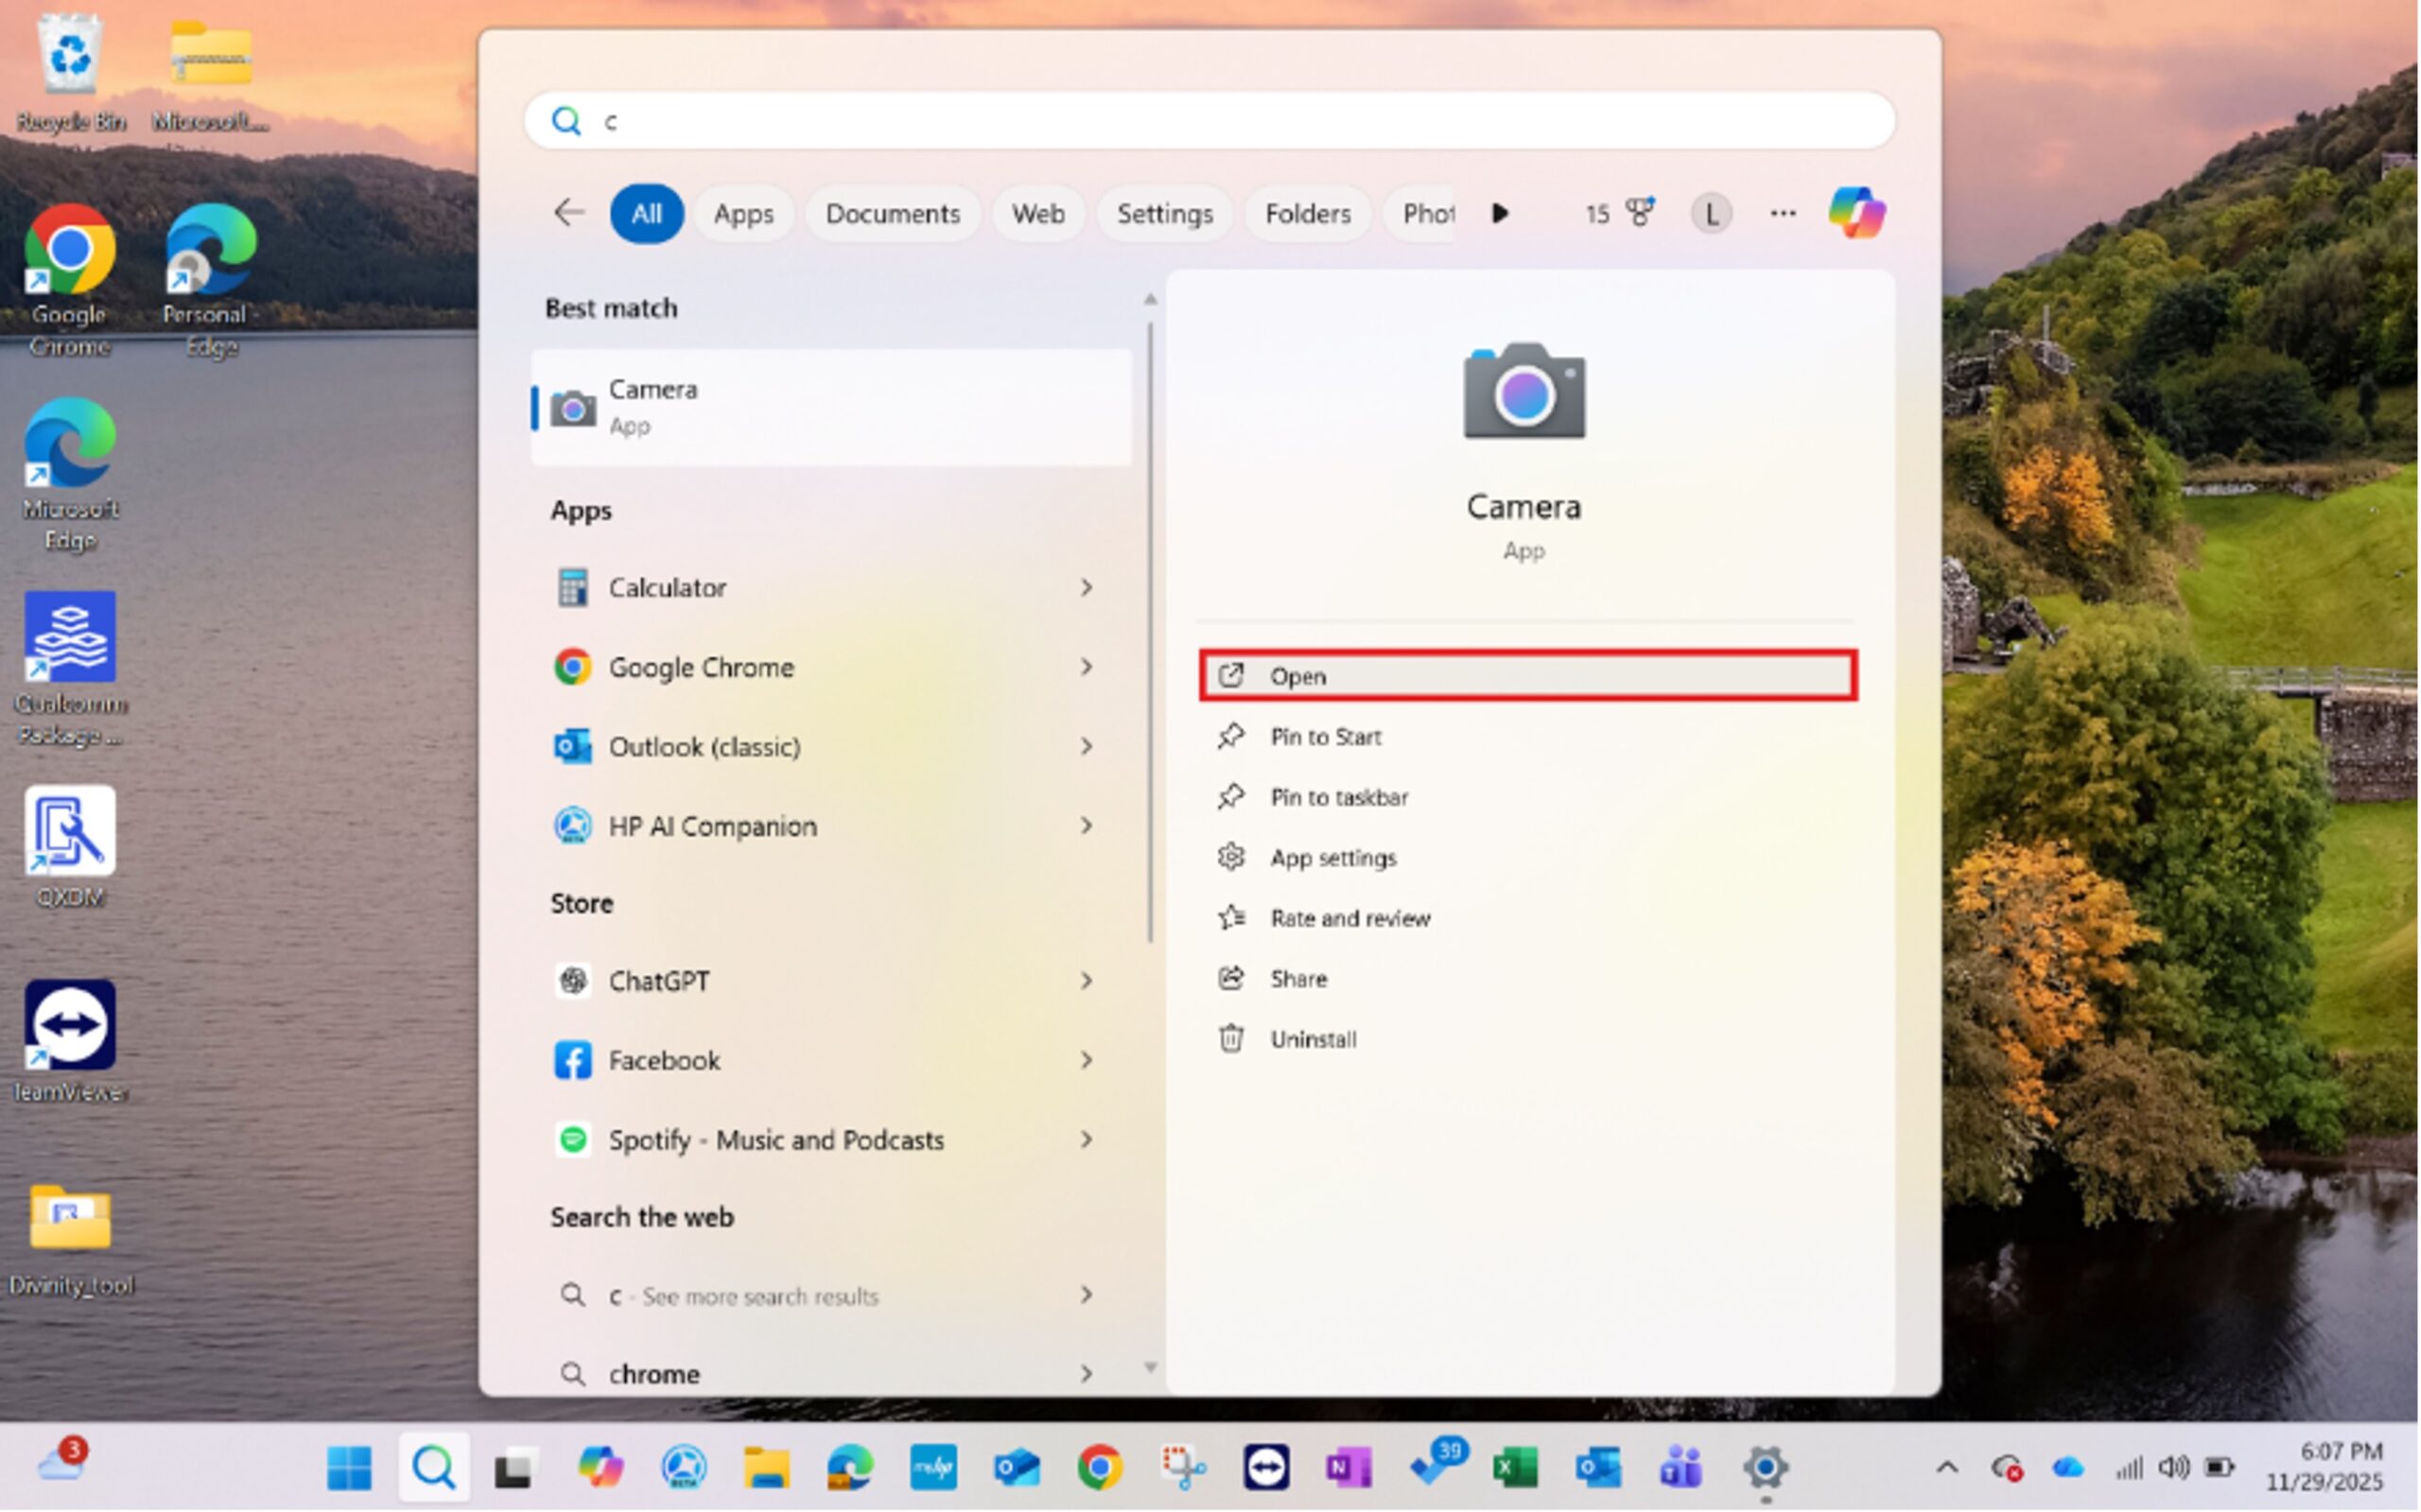Open the three-dots more options menu
Image resolution: width=2421 pixels, height=1512 pixels.
[1782, 213]
